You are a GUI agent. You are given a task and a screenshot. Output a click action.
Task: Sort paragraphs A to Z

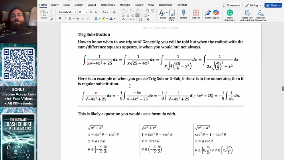click(140, 20)
